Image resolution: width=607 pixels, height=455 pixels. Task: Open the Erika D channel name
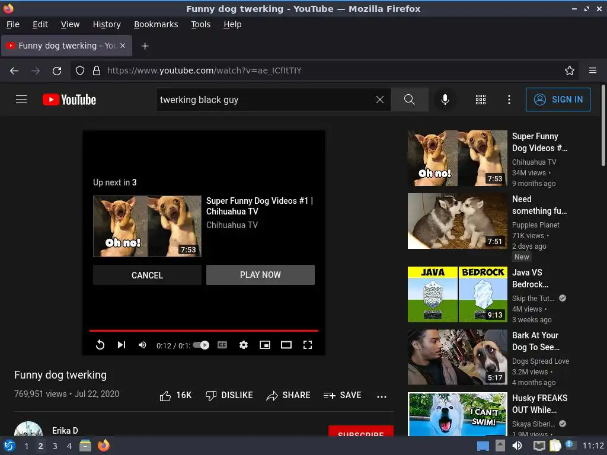[65, 431]
